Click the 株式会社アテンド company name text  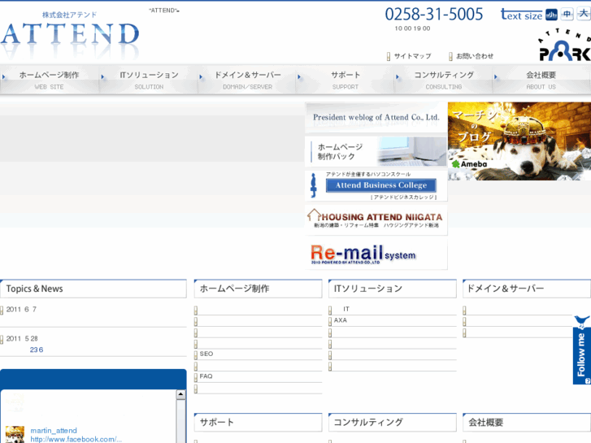[x=70, y=15]
